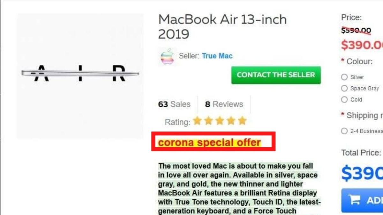The width and height of the screenshot is (383, 215).
Task: Select the Silver colour option
Action: pyautogui.click(x=345, y=77)
